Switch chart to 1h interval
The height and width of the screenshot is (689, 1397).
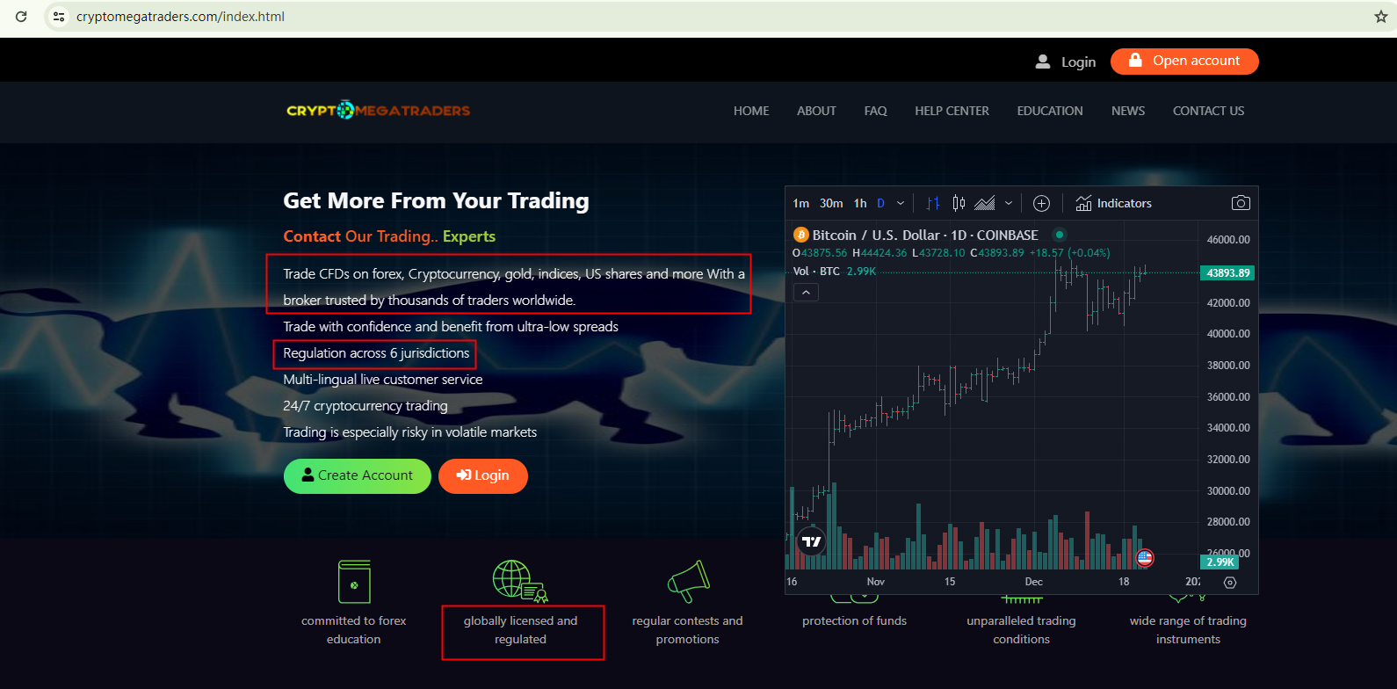click(860, 203)
